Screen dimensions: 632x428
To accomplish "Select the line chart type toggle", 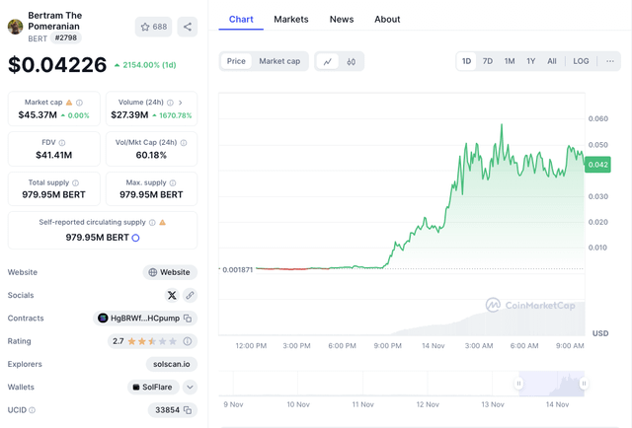I will (x=328, y=61).
